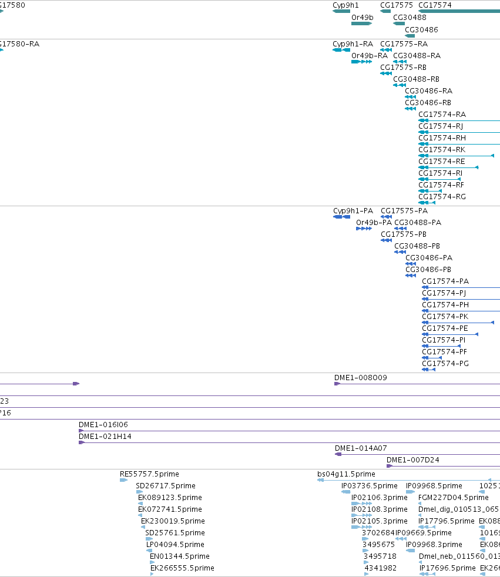500x577 pixels.
Task: Select the CG17574-RI transcript
Action: (x=439, y=179)
